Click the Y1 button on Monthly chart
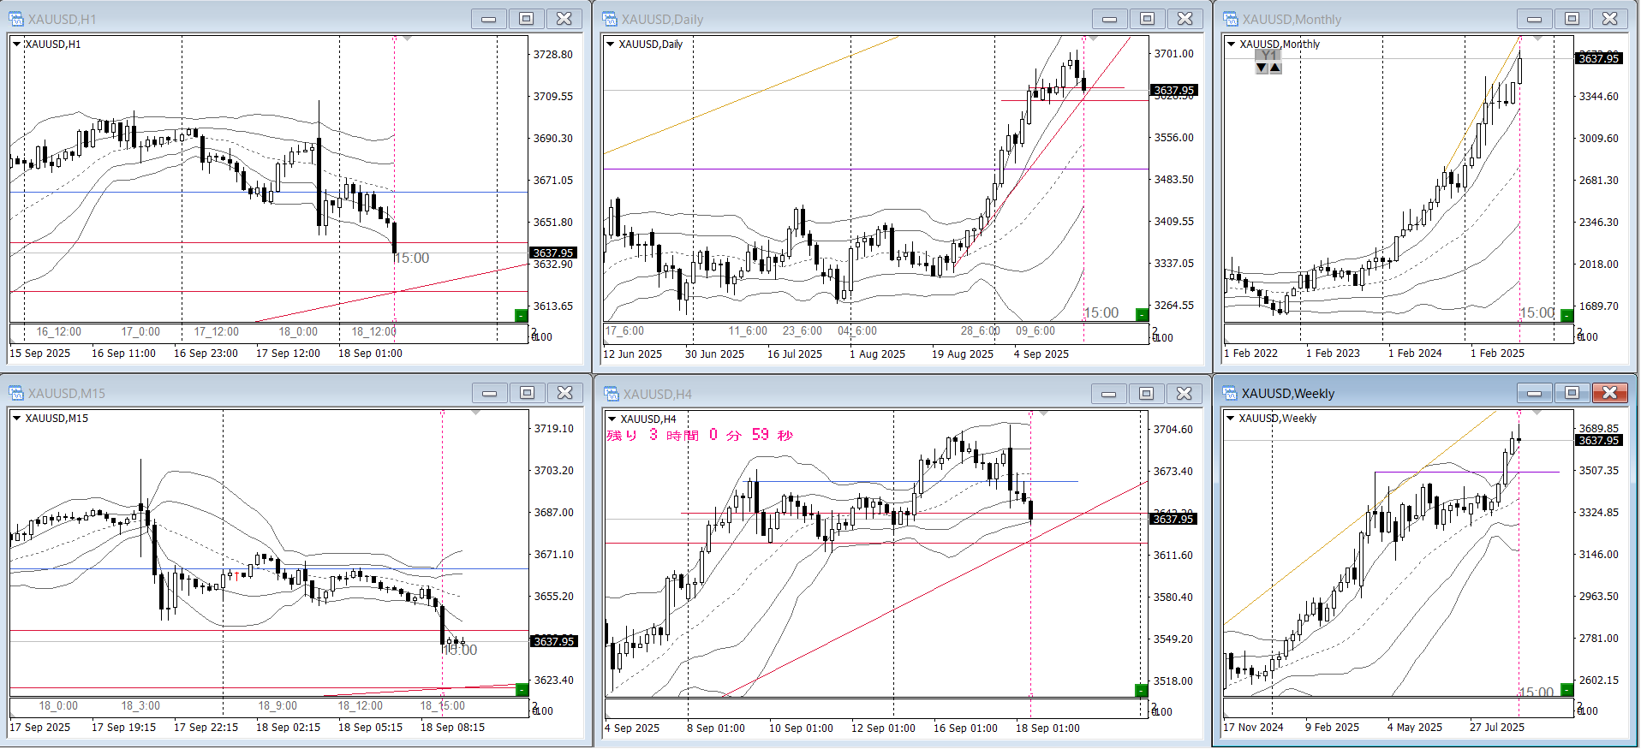Screen dimensions: 1641x749 (x=1268, y=56)
